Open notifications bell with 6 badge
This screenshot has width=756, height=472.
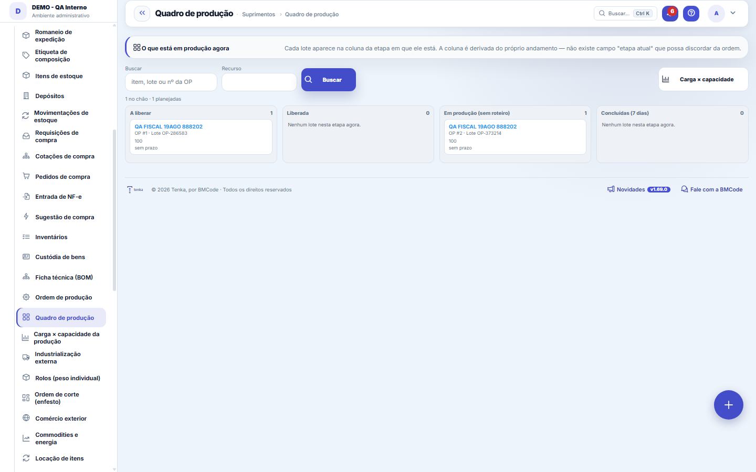670,13
